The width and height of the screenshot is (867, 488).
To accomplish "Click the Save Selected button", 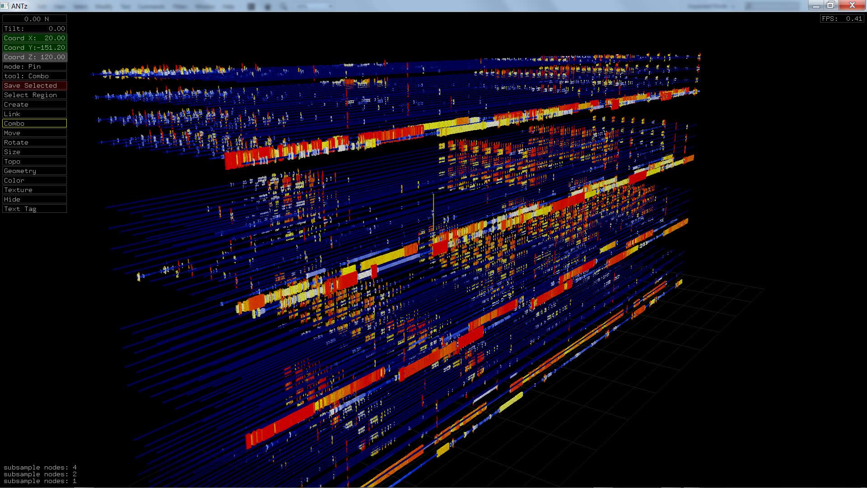I will click(34, 85).
